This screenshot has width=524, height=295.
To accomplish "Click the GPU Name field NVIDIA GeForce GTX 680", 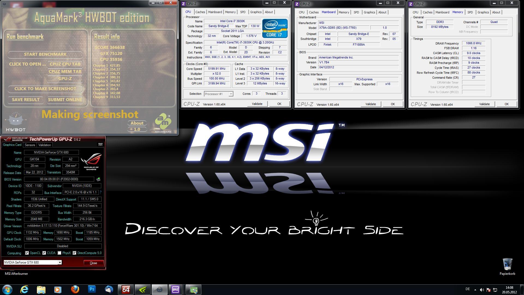I will pyautogui.click(x=51, y=152).
